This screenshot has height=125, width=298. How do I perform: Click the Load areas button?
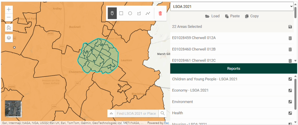point(212,16)
